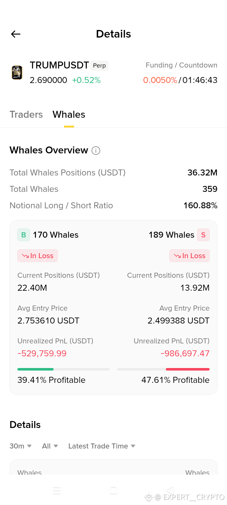227x505 pixels.
Task: Open the Latest Trade Time sort dropdown
Action: click(x=102, y=446)
